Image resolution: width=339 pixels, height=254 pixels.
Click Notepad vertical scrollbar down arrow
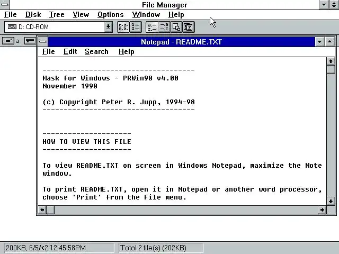pyautogui.click(x=331, y=201)
